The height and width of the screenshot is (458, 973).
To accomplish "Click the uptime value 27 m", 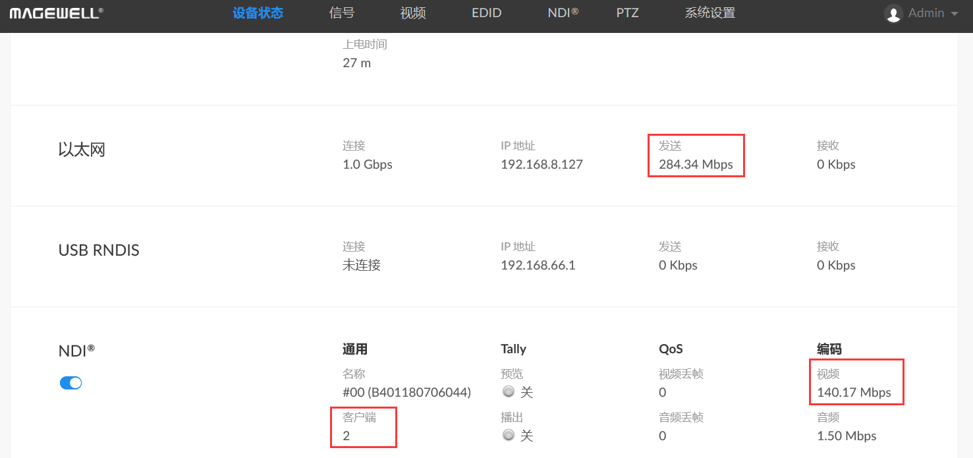I will pyautogui.click(x=356, y=63).
